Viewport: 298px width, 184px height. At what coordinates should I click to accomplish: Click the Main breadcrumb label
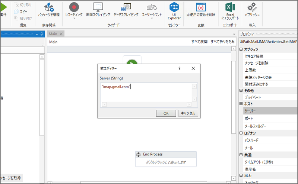click(53, 42)
